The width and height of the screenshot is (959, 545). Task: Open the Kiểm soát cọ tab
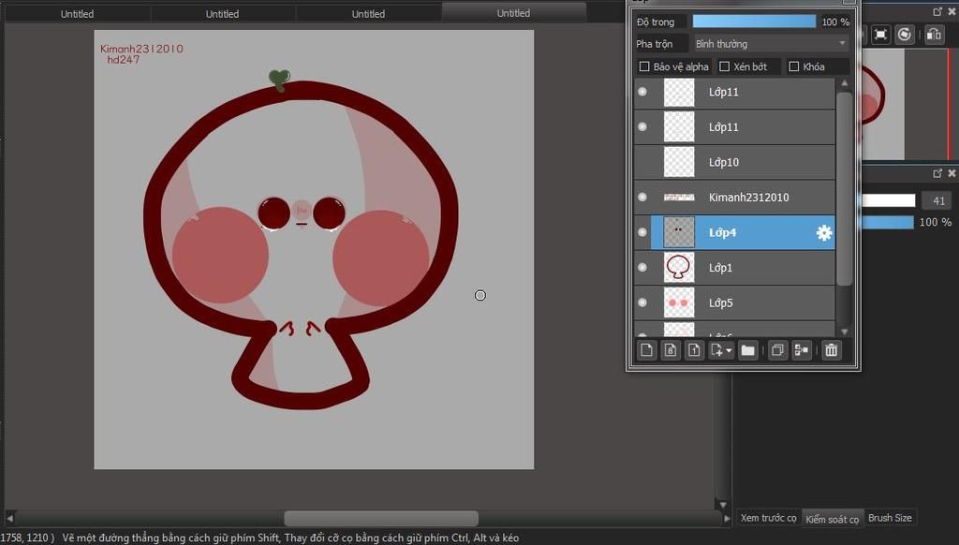[833, 519]
